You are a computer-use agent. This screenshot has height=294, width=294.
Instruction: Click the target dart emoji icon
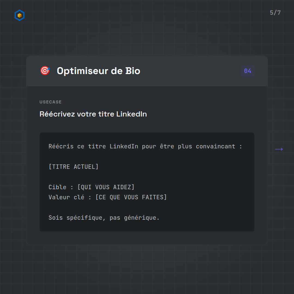pos(45,71)
